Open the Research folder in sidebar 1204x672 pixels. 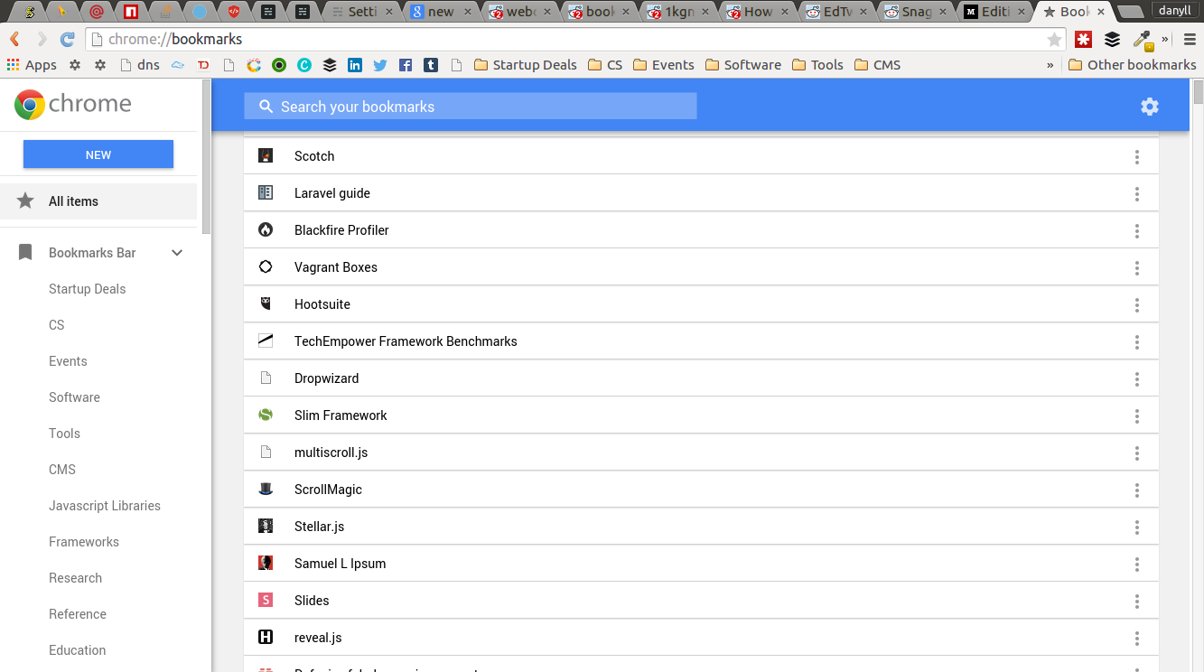75,578
